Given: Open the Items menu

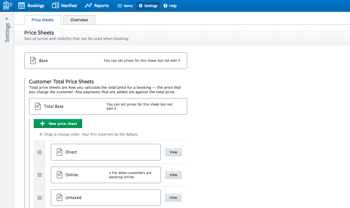Looking at the screenshot, I should (125, 6).
